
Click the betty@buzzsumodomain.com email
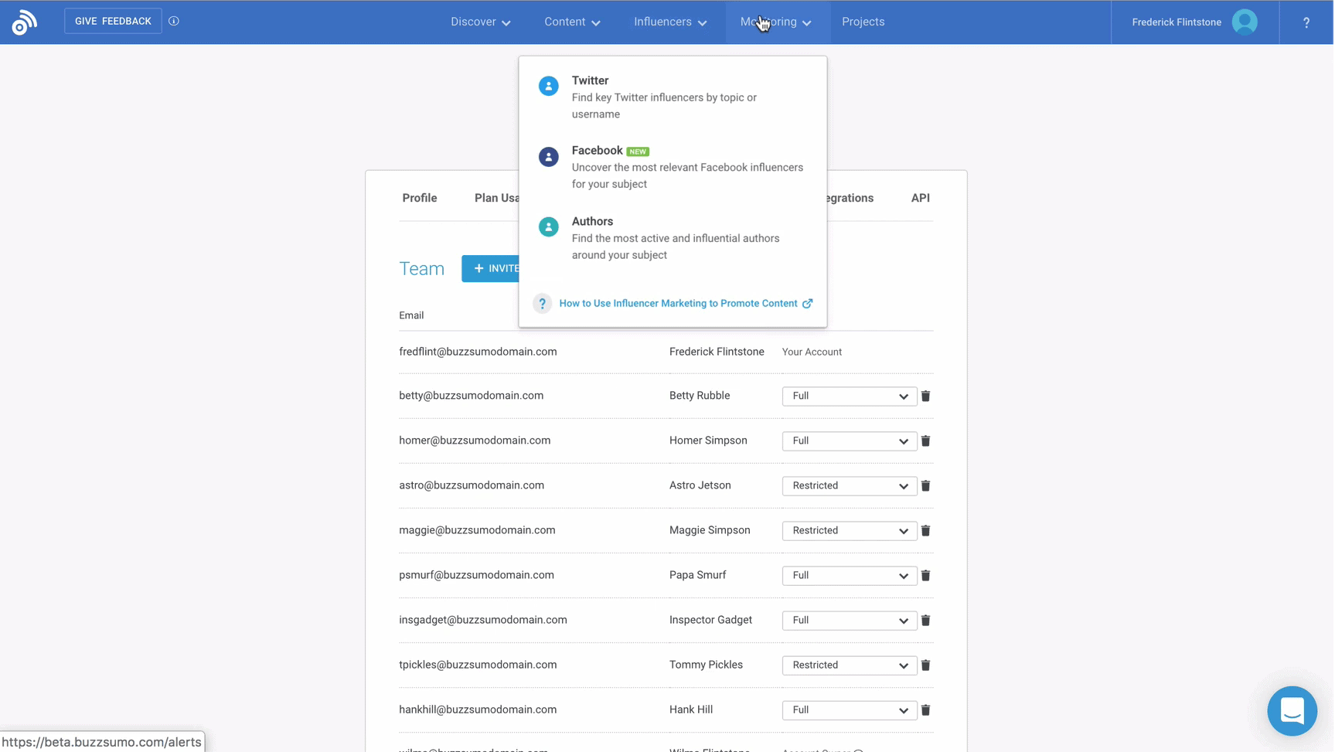point(471,396)
